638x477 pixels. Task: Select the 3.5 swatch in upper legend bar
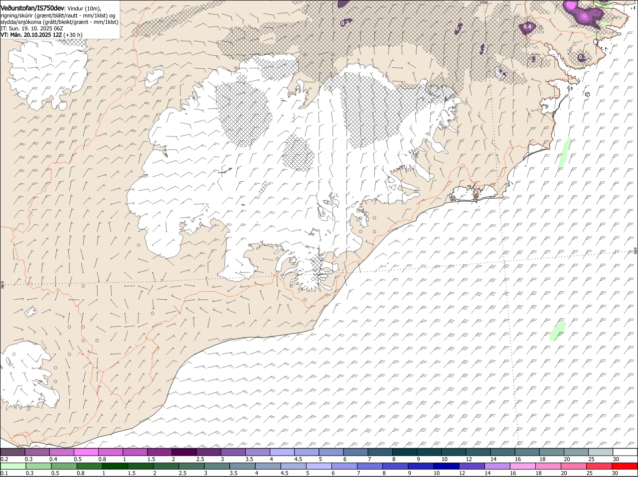click(258, 452)
